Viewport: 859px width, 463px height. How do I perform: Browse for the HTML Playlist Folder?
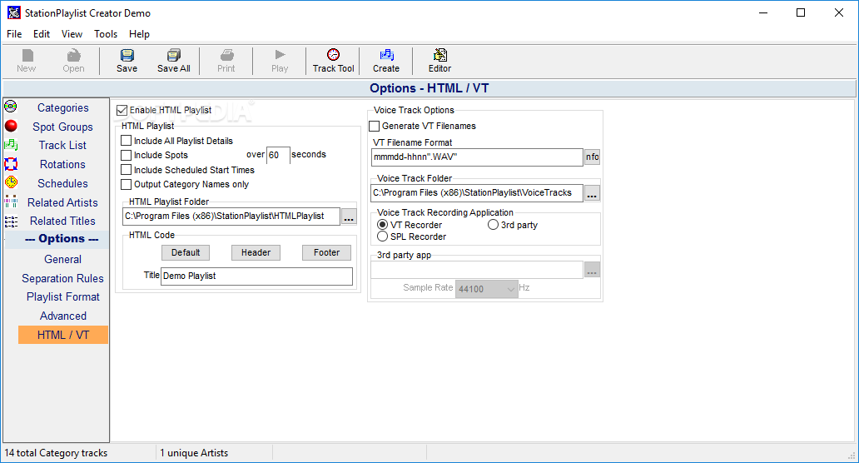(x=349, y=217)
